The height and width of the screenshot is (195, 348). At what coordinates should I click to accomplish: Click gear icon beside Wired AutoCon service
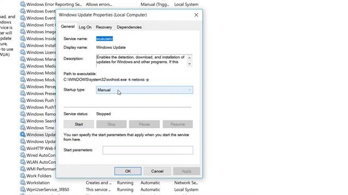click(x=23, y=155)
